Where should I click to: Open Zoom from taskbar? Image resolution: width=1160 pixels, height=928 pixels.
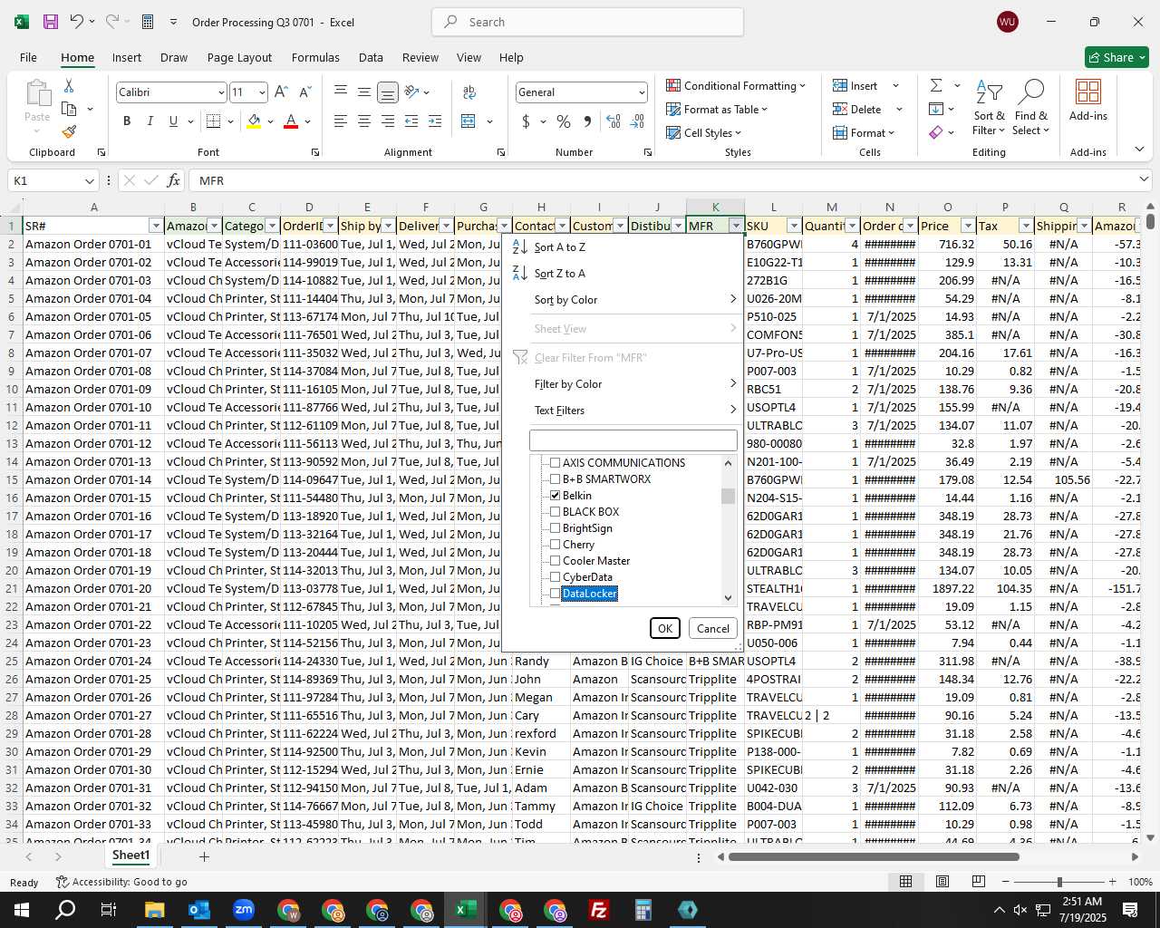243,909
